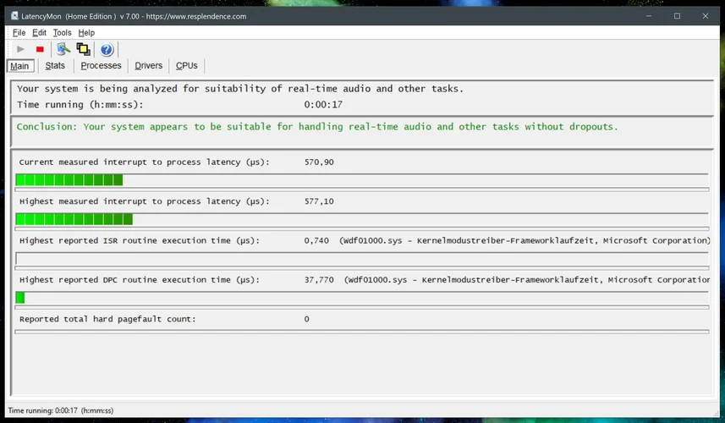
Task: Close the LatencyMon window
Action: coord(705,16)
